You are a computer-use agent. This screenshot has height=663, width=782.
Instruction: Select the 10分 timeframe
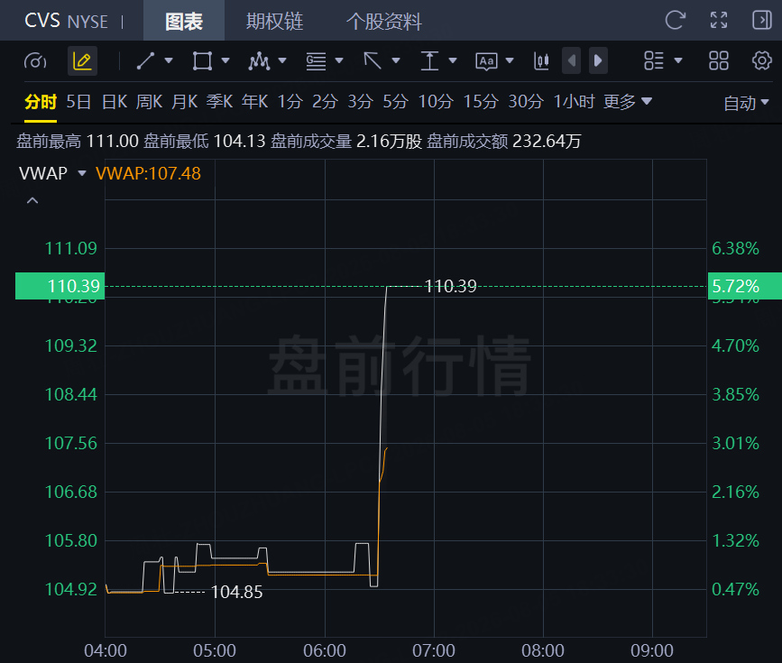click(x=436, y=102)
